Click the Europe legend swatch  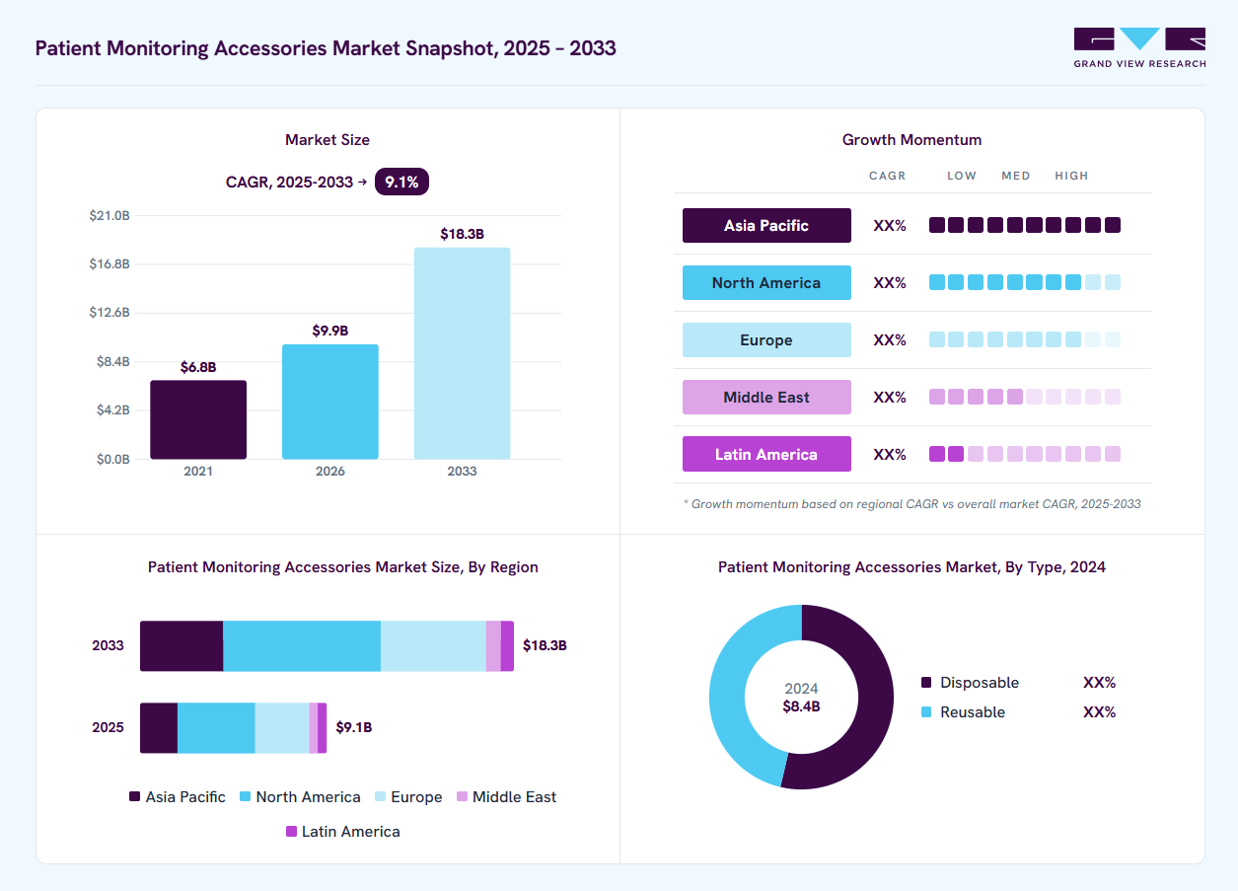(x=380, y=796)
